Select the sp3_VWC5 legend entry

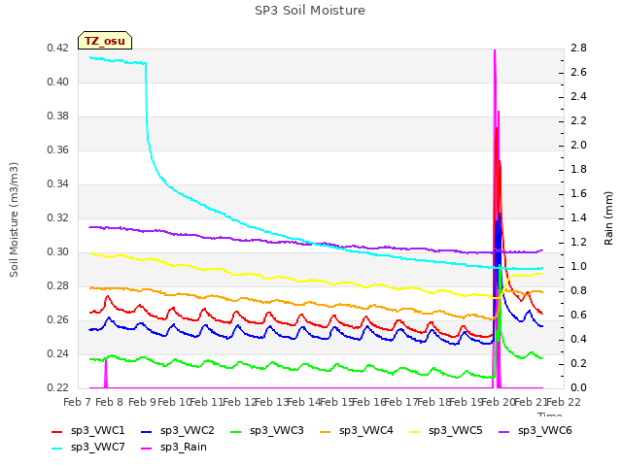[x=446, y=431]
